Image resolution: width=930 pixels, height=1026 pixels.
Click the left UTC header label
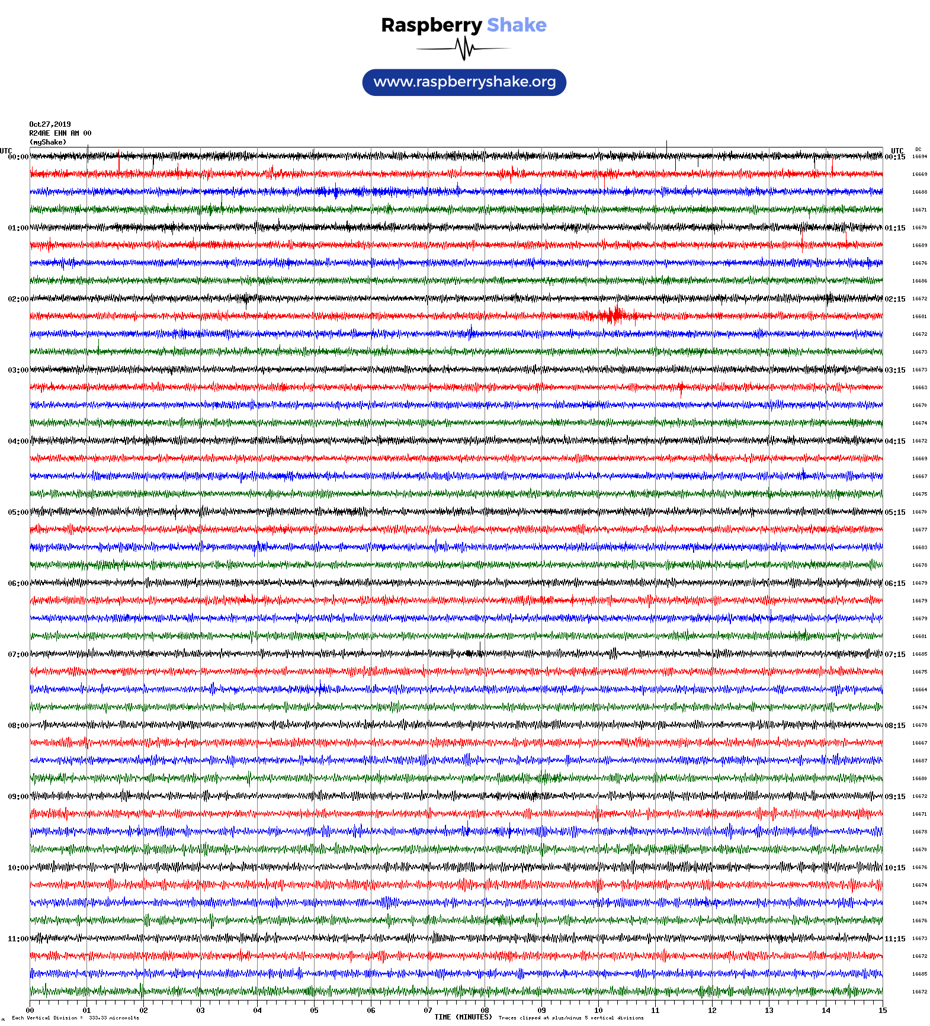point(6,150)
